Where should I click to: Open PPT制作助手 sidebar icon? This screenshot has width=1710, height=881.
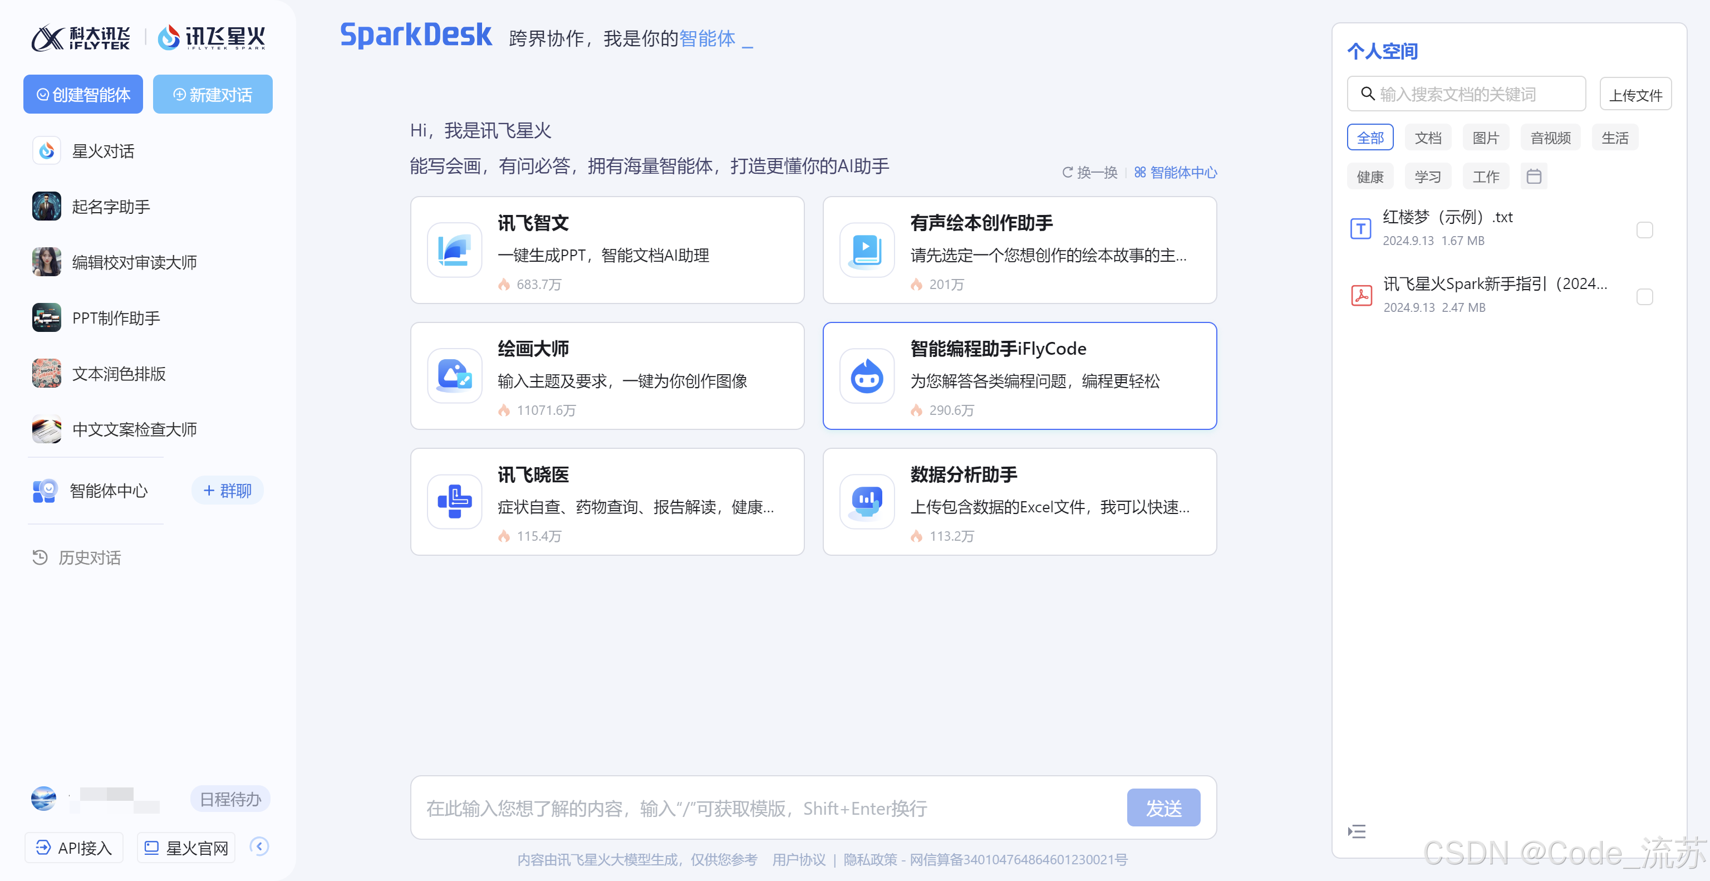click(x=46, y=318)
